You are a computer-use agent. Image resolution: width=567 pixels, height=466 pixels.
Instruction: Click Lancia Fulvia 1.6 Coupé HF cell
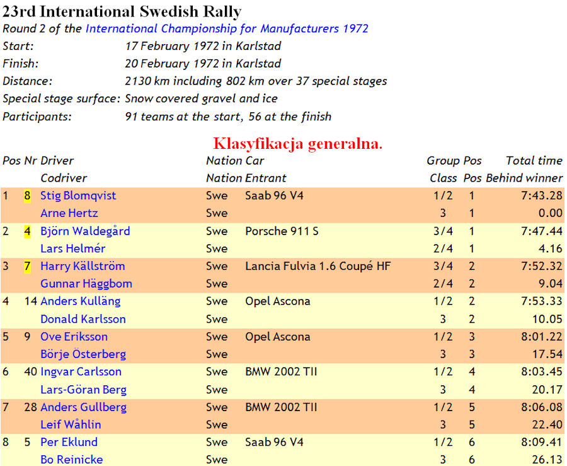[318, 266]
